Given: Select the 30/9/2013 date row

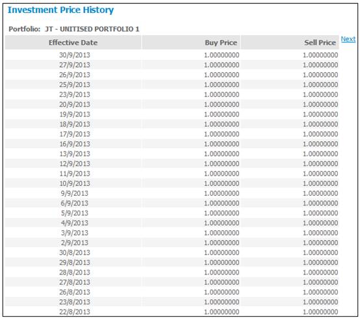Looking at the screenshot, I should pos(172,55).
